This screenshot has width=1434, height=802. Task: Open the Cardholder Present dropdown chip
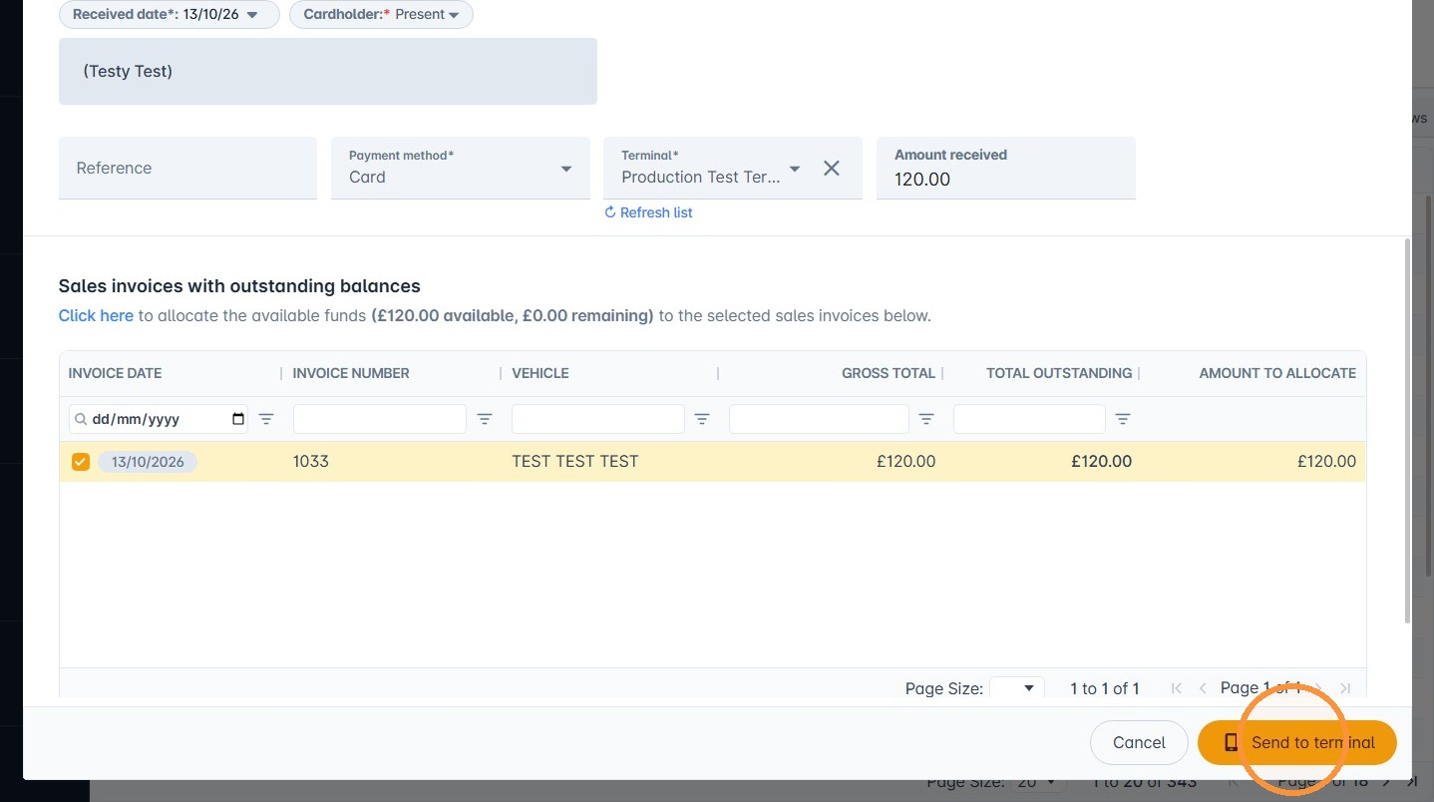tap(382, 15)
